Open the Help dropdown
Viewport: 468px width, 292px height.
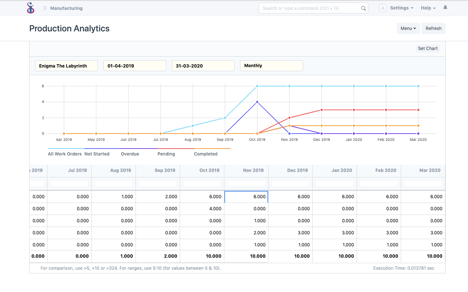click(427, 8)
